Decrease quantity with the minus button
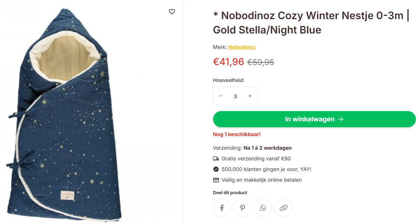This screenshot has height=224, width=417. (x=221, y=96)
